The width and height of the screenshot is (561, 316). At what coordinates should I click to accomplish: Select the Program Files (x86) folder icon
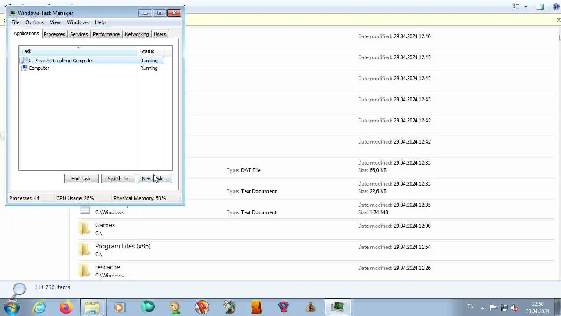tap(84, 250)
